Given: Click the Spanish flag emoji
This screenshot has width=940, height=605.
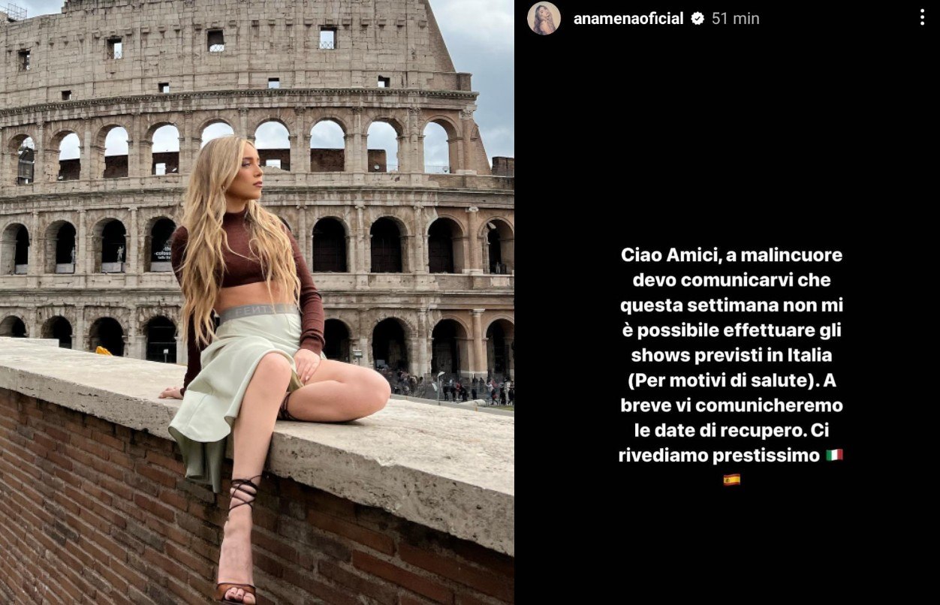Looking at the screenshot, I should 731,480.
